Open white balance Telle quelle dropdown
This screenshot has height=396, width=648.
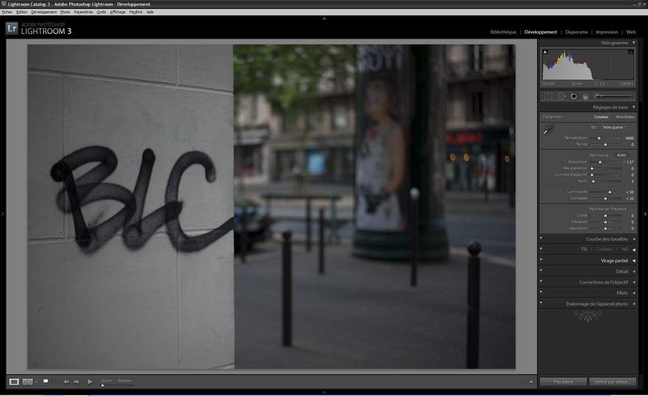[614, 127]
